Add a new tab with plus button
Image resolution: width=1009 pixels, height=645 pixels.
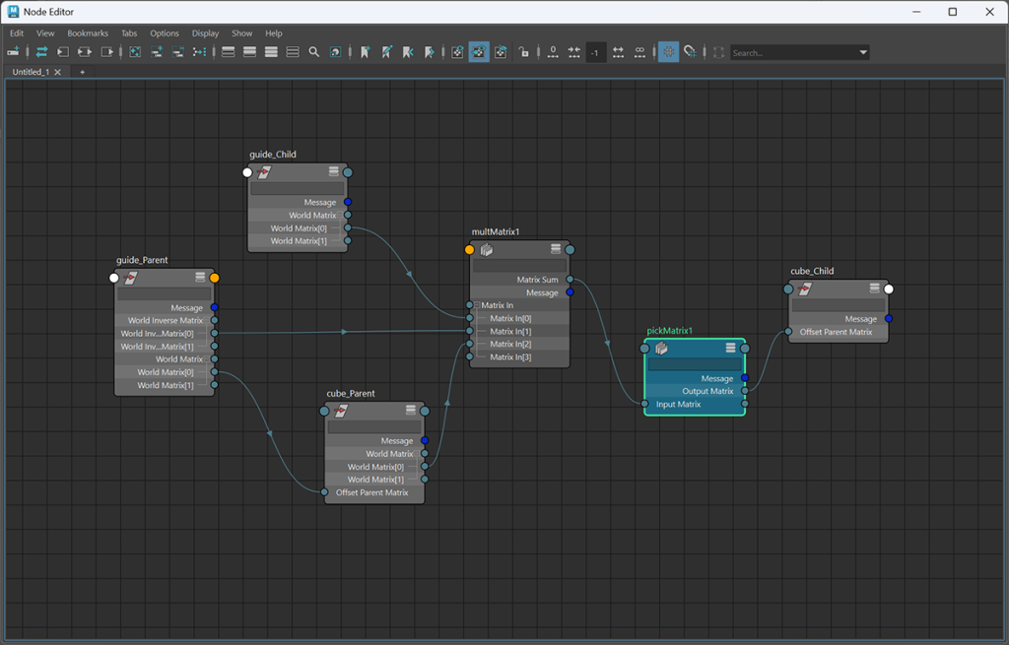82,72
